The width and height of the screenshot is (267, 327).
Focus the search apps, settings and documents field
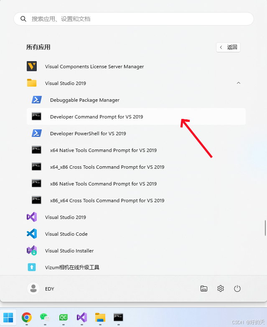pyautogui.click(x=134, y=19)
